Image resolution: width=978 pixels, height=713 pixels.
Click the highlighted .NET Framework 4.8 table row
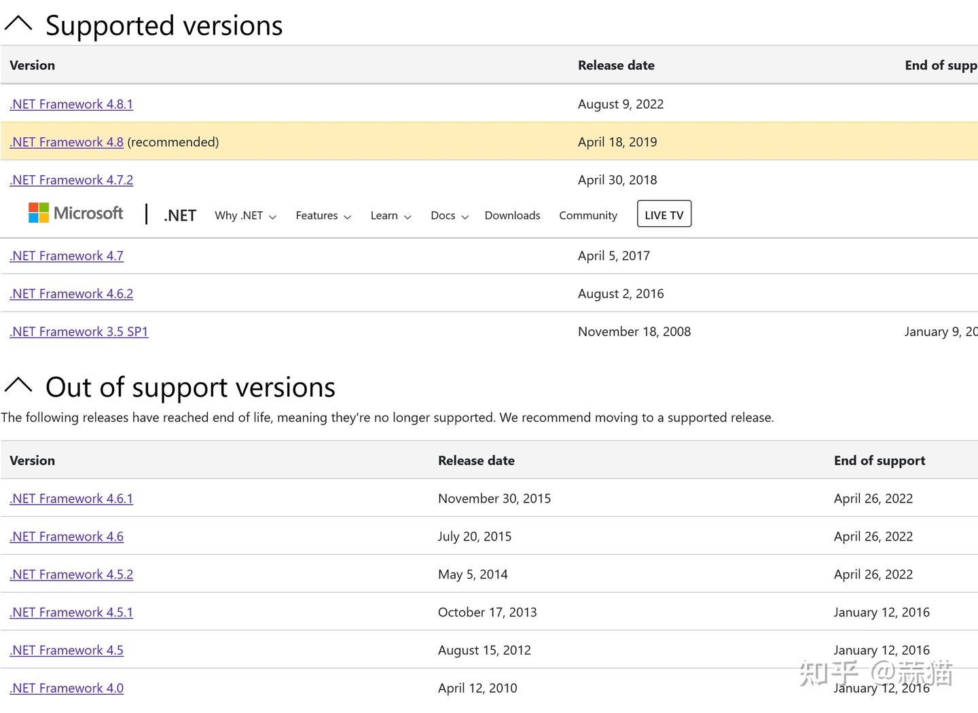coord(475,142)
